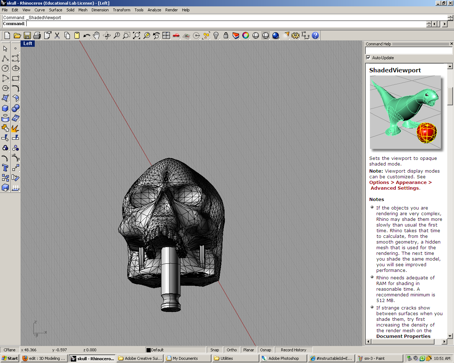
Task: Click the help panel scroll down arrow
Action: pyautogui.click(x=450, y=336)
